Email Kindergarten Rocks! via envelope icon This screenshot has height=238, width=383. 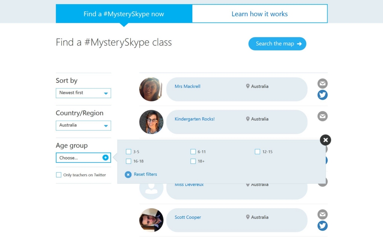pyautogui.click(x=322, y=116)
